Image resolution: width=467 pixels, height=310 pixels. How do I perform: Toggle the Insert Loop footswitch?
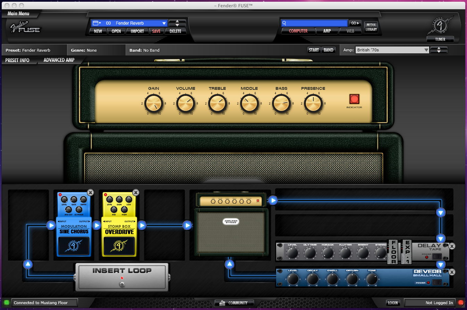tap(122, 285)
